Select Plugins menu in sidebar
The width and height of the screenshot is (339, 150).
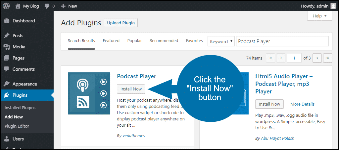point(27,95)
